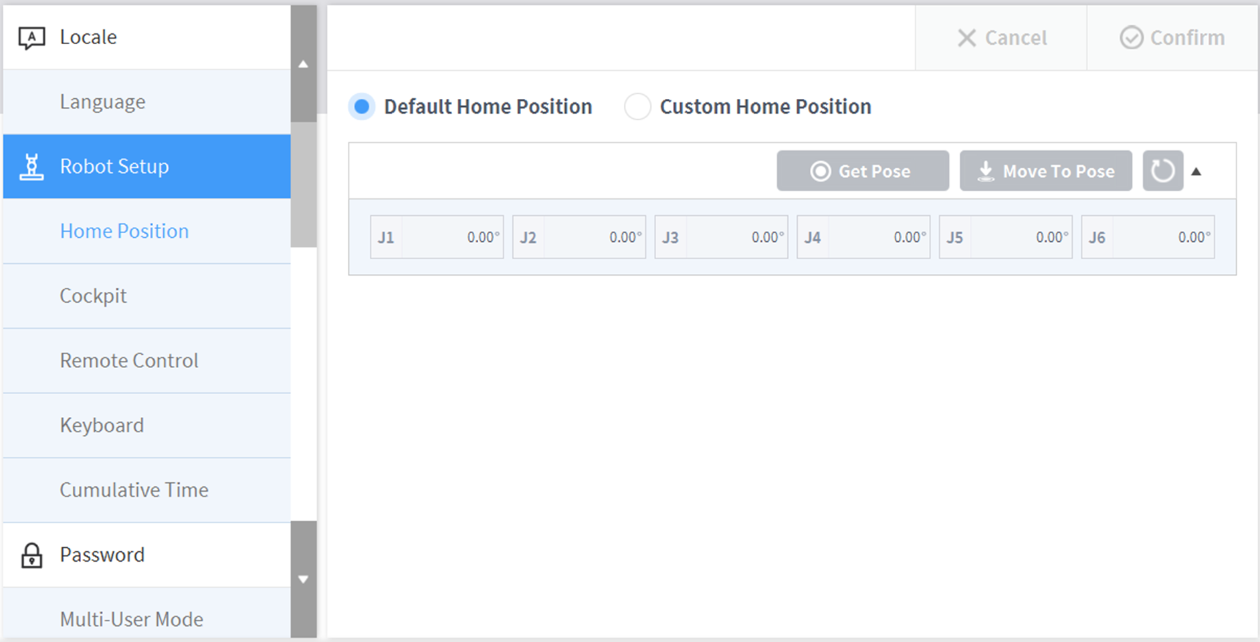Open the Language settings item
This screenshot has width=1260, height=642.
(x=102, y=102)
